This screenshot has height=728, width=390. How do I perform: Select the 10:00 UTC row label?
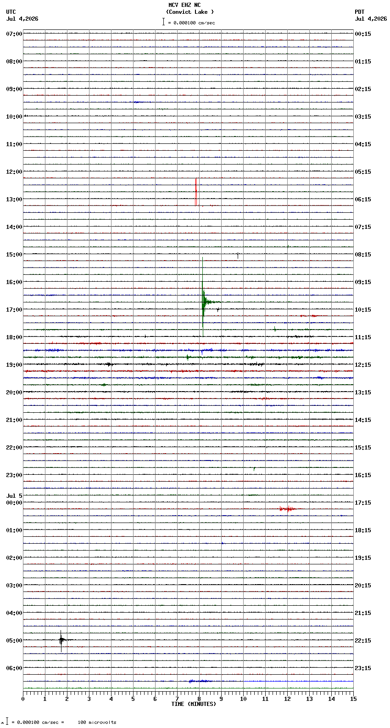[14, 117]
